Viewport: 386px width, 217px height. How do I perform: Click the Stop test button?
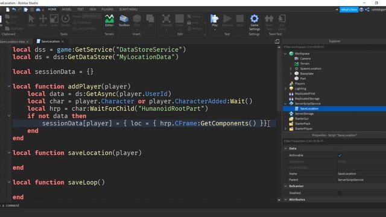tap(240, 20)
